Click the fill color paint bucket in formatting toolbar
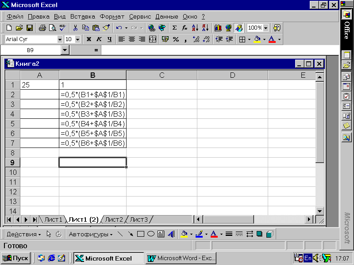 point(257,39)
